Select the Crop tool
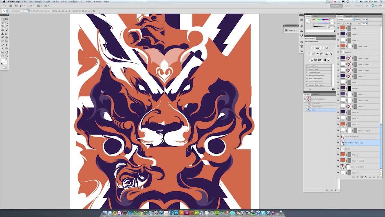Viewport: 385px width, 217px height. [2, 26]
